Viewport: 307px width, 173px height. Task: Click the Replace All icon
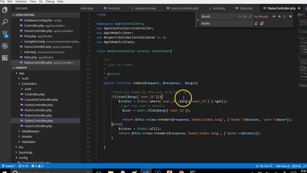(x=262, y=24)
